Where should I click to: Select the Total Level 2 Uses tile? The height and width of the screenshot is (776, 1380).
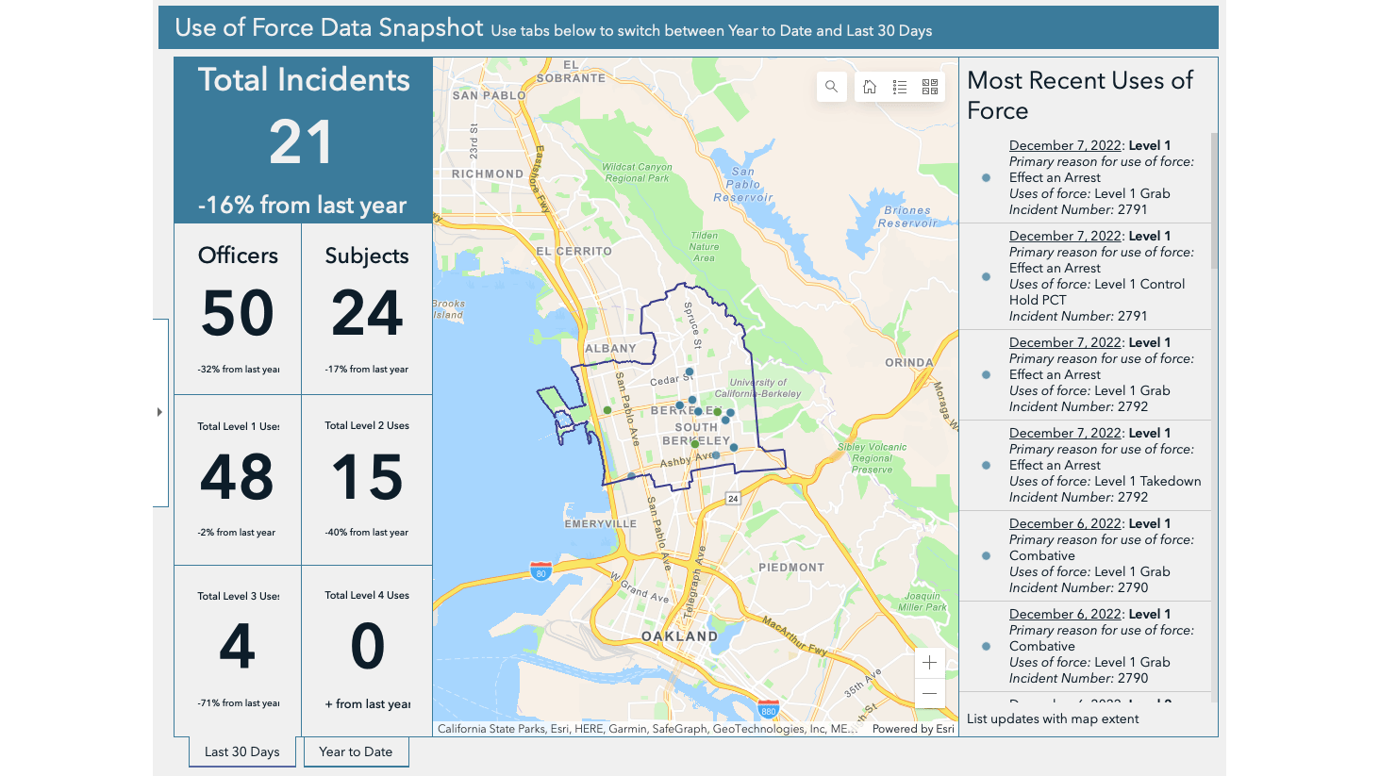coord(367,479)
